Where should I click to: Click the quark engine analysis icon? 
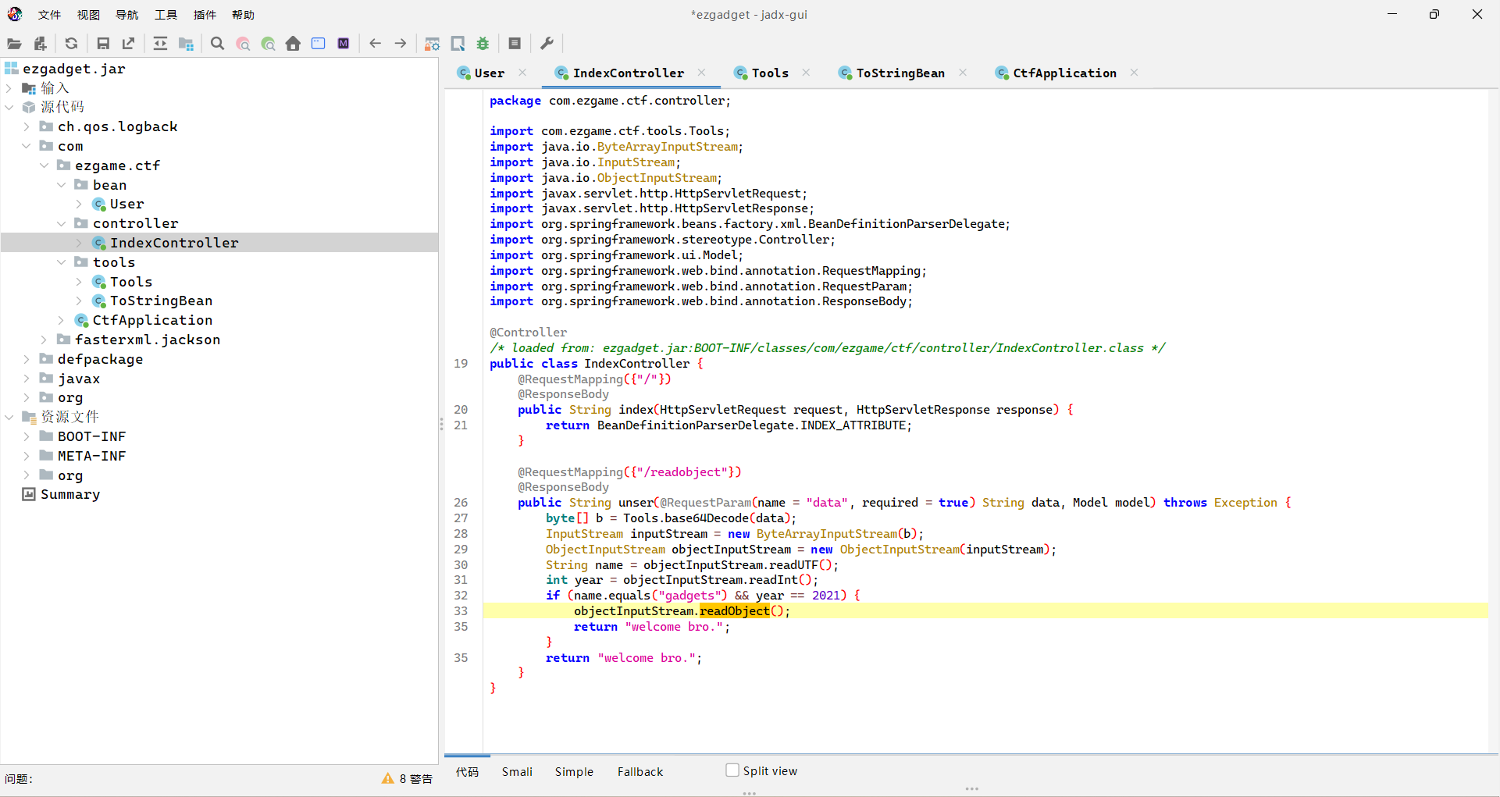(458, 44)
